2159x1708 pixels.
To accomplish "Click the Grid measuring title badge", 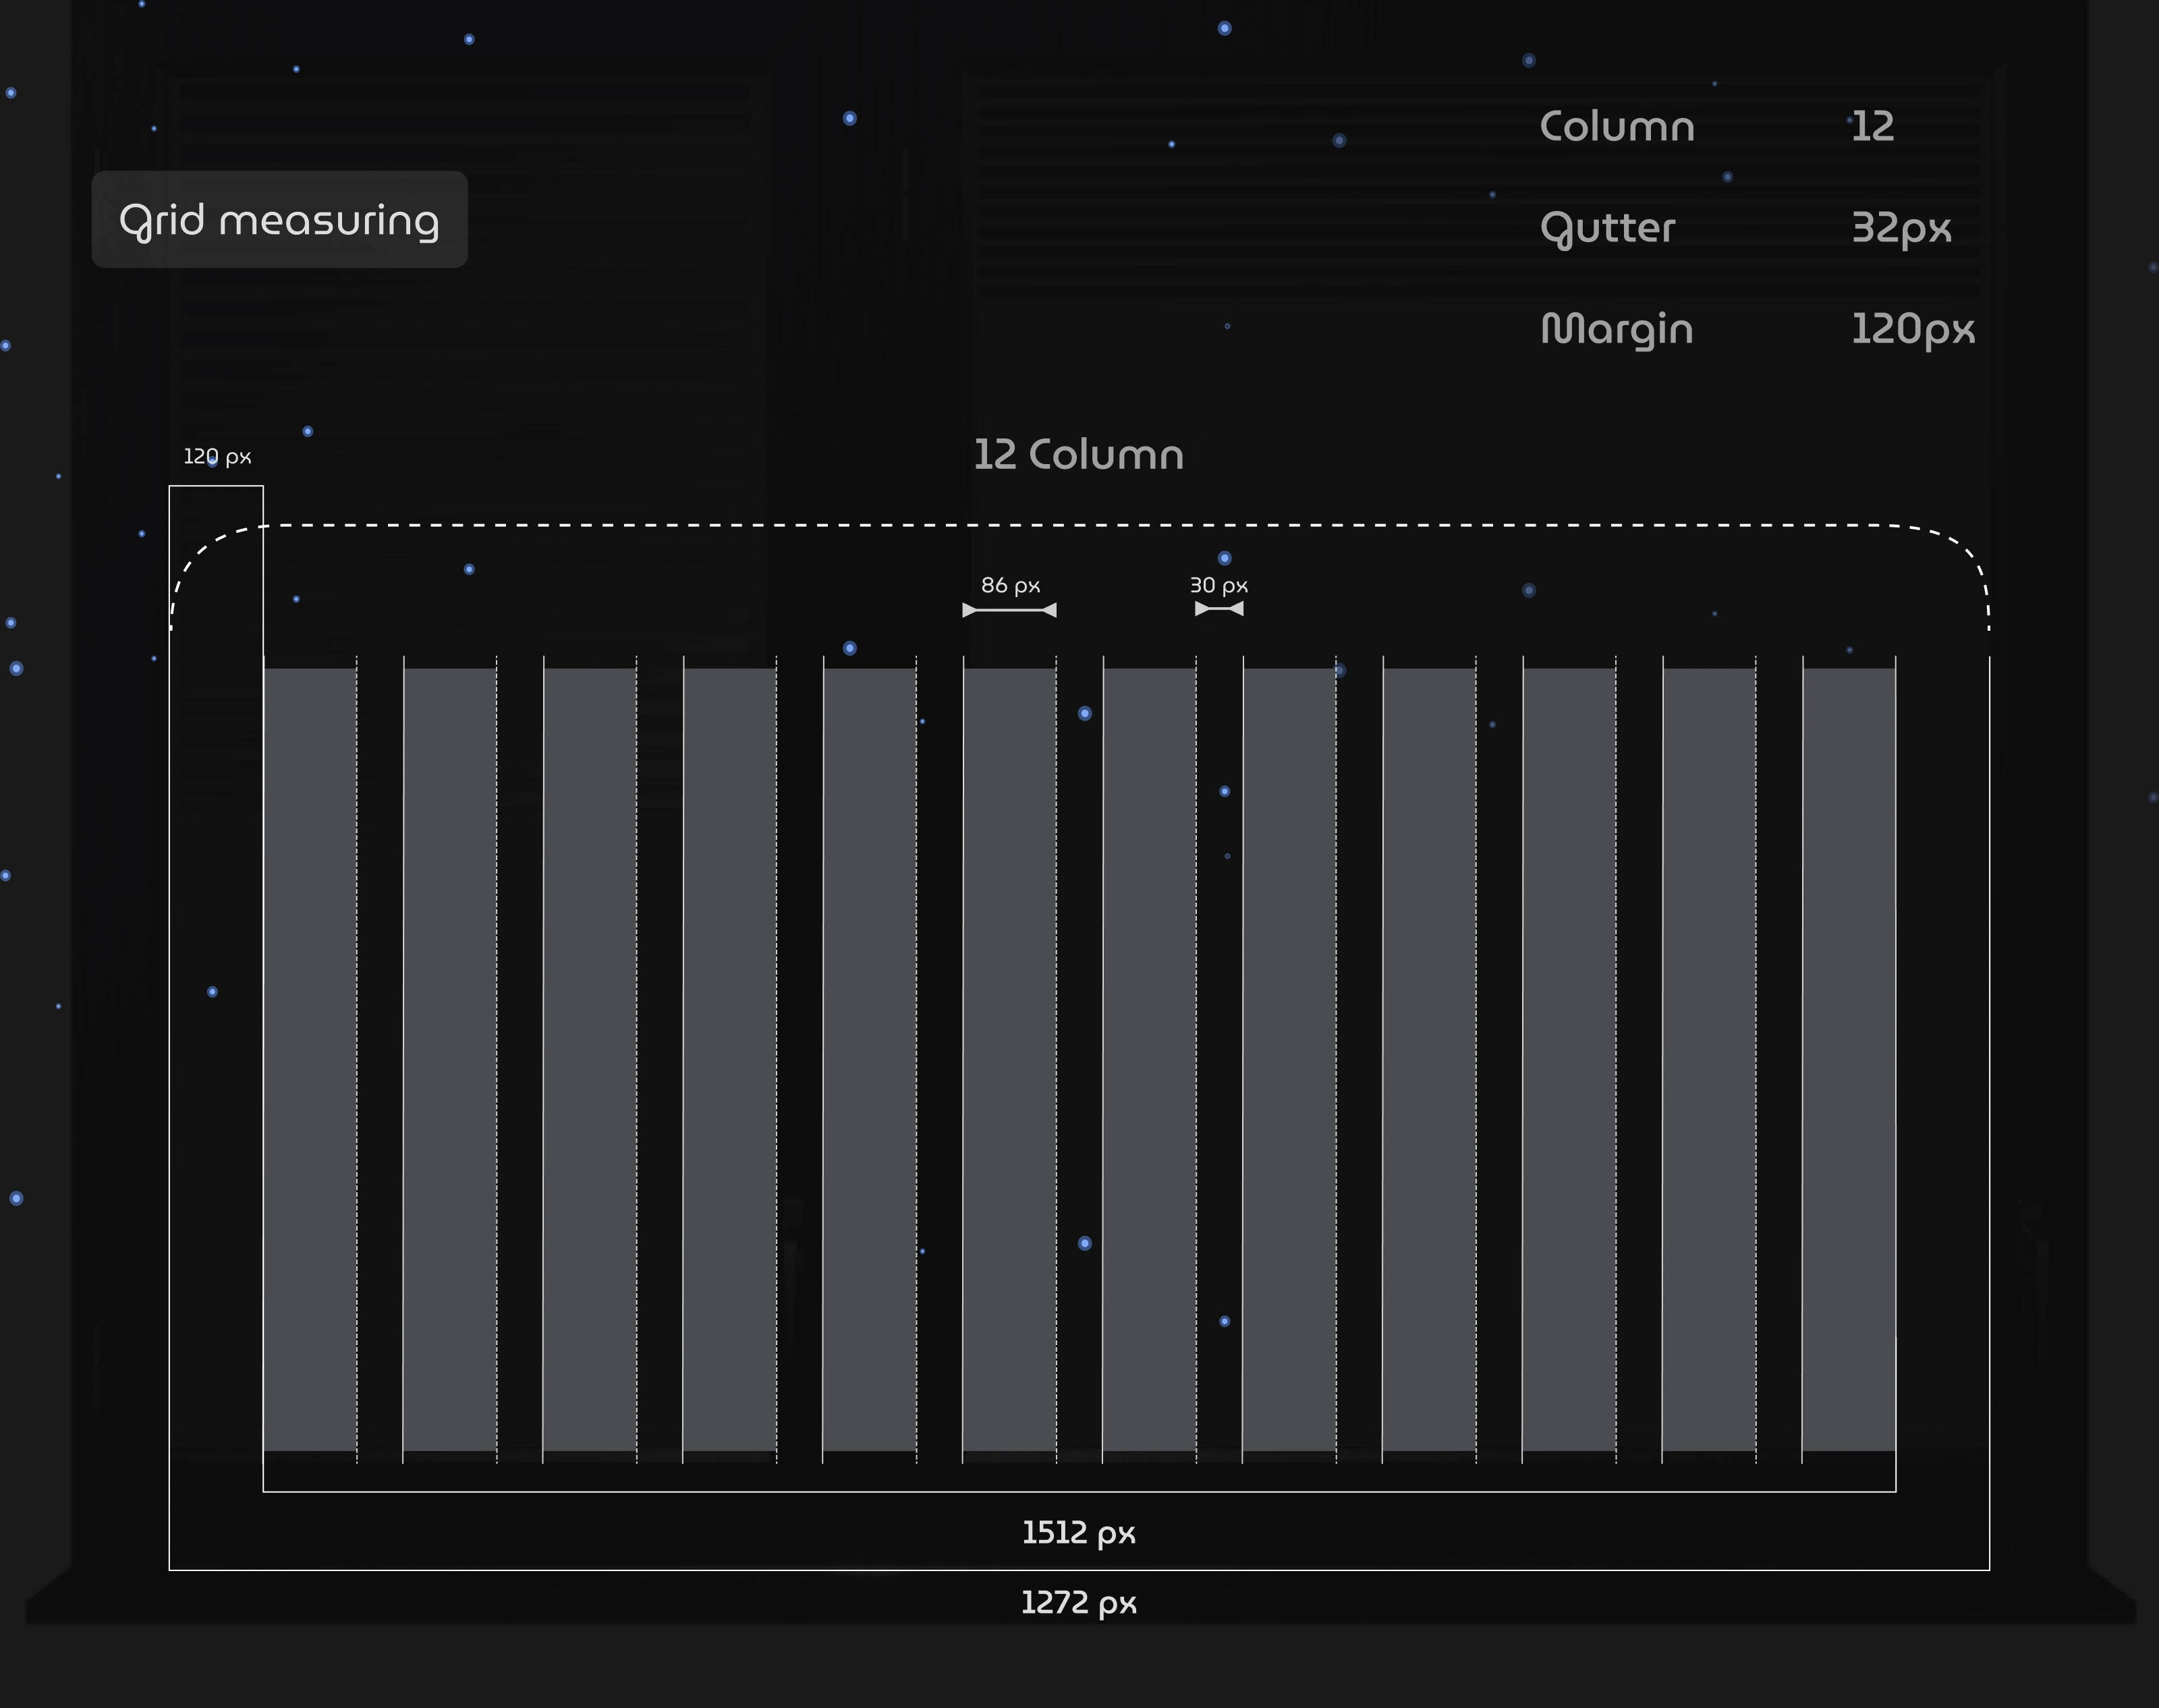I will pyautogui.click(x=279, y=219).
